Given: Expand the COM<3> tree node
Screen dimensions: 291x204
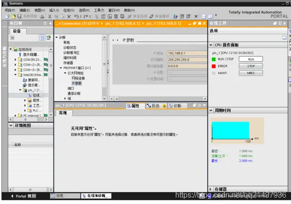Looking at the screenshot, I should point(16,70).
